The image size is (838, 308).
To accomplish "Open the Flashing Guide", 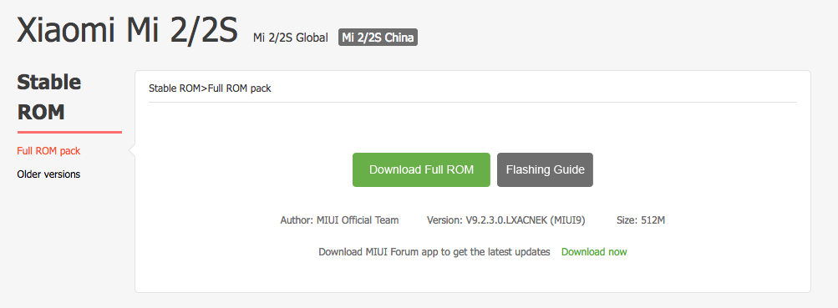I will [x=545, y=169].
